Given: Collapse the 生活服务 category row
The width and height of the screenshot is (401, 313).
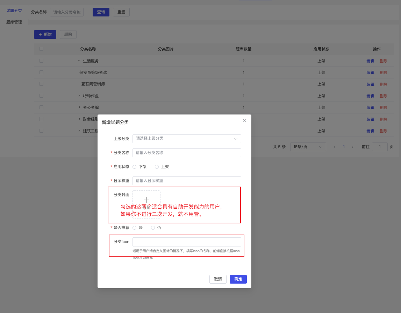Looking at the screenshot, I should pyautogui.click(x=79, y=61).
